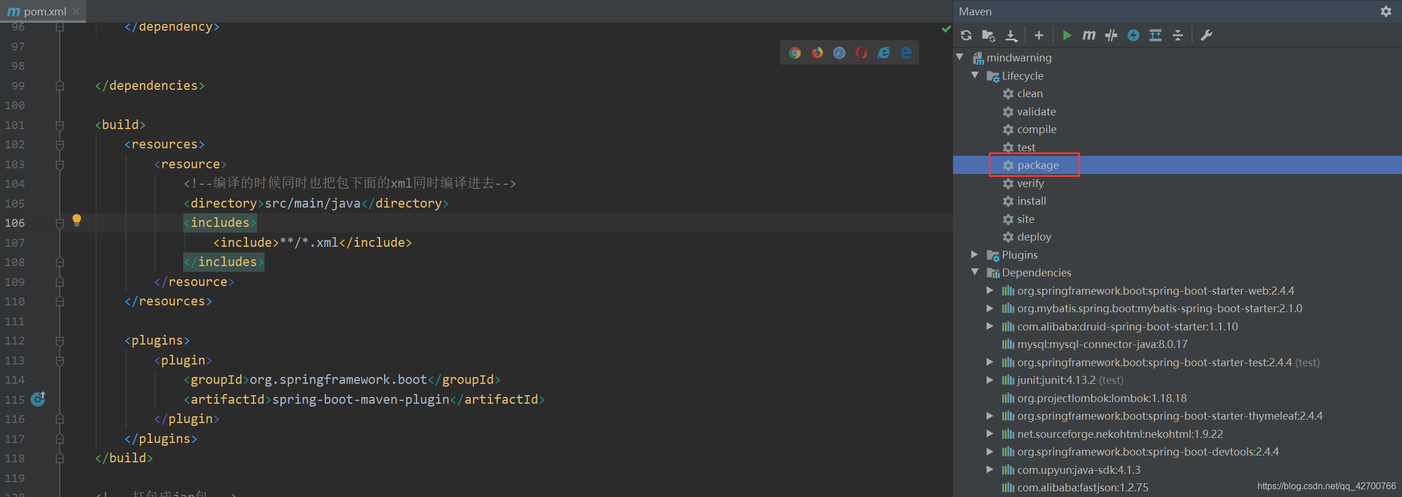Screen dimensions: 1402x497
Task: Select the compile lifecycle goal
Action: coord(1029,129)
